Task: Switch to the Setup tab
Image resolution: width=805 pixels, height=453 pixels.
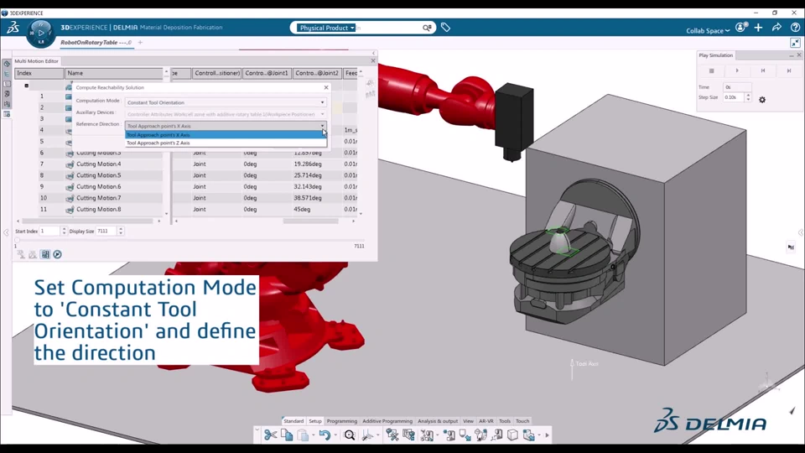Action: coord(315,421)
